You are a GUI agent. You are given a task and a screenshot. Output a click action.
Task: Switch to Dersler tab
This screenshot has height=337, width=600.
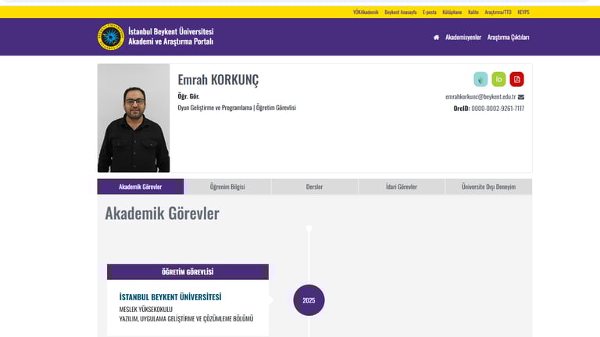[314, 187]
